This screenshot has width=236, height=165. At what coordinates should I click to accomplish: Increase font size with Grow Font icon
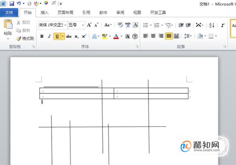pos(89,25)
